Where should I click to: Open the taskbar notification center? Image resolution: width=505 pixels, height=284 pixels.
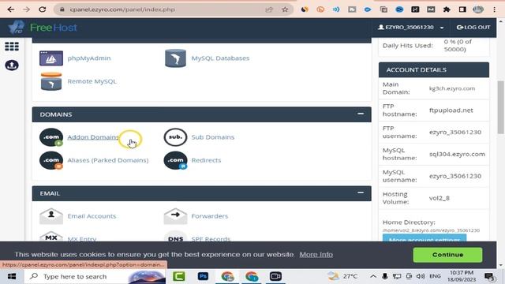pos(490,277)
